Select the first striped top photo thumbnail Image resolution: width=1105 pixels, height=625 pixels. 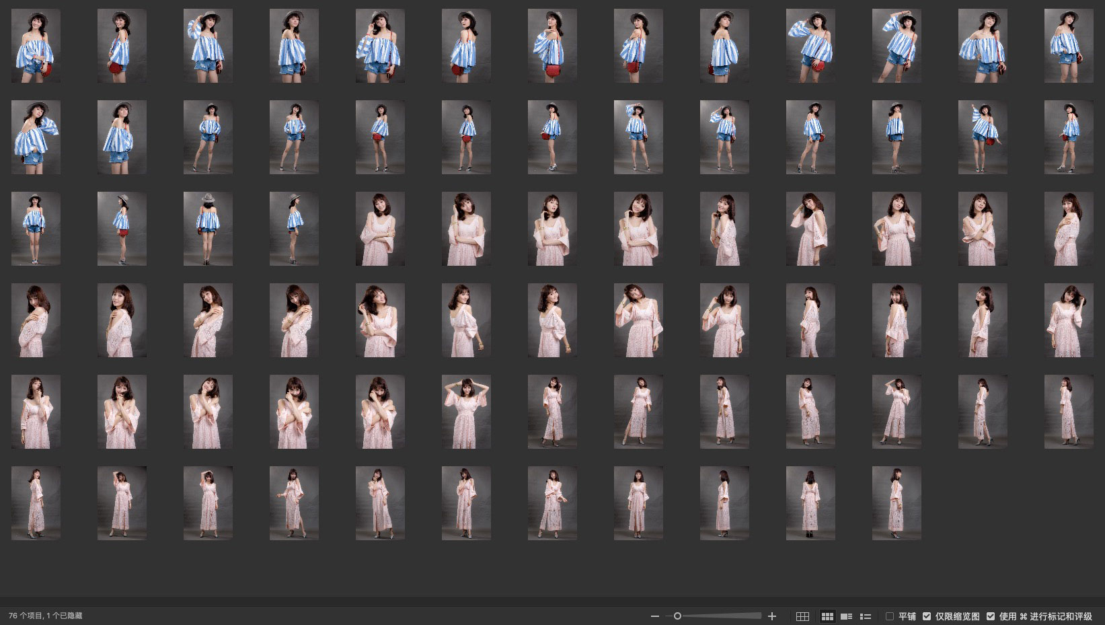tap(36, 46)
